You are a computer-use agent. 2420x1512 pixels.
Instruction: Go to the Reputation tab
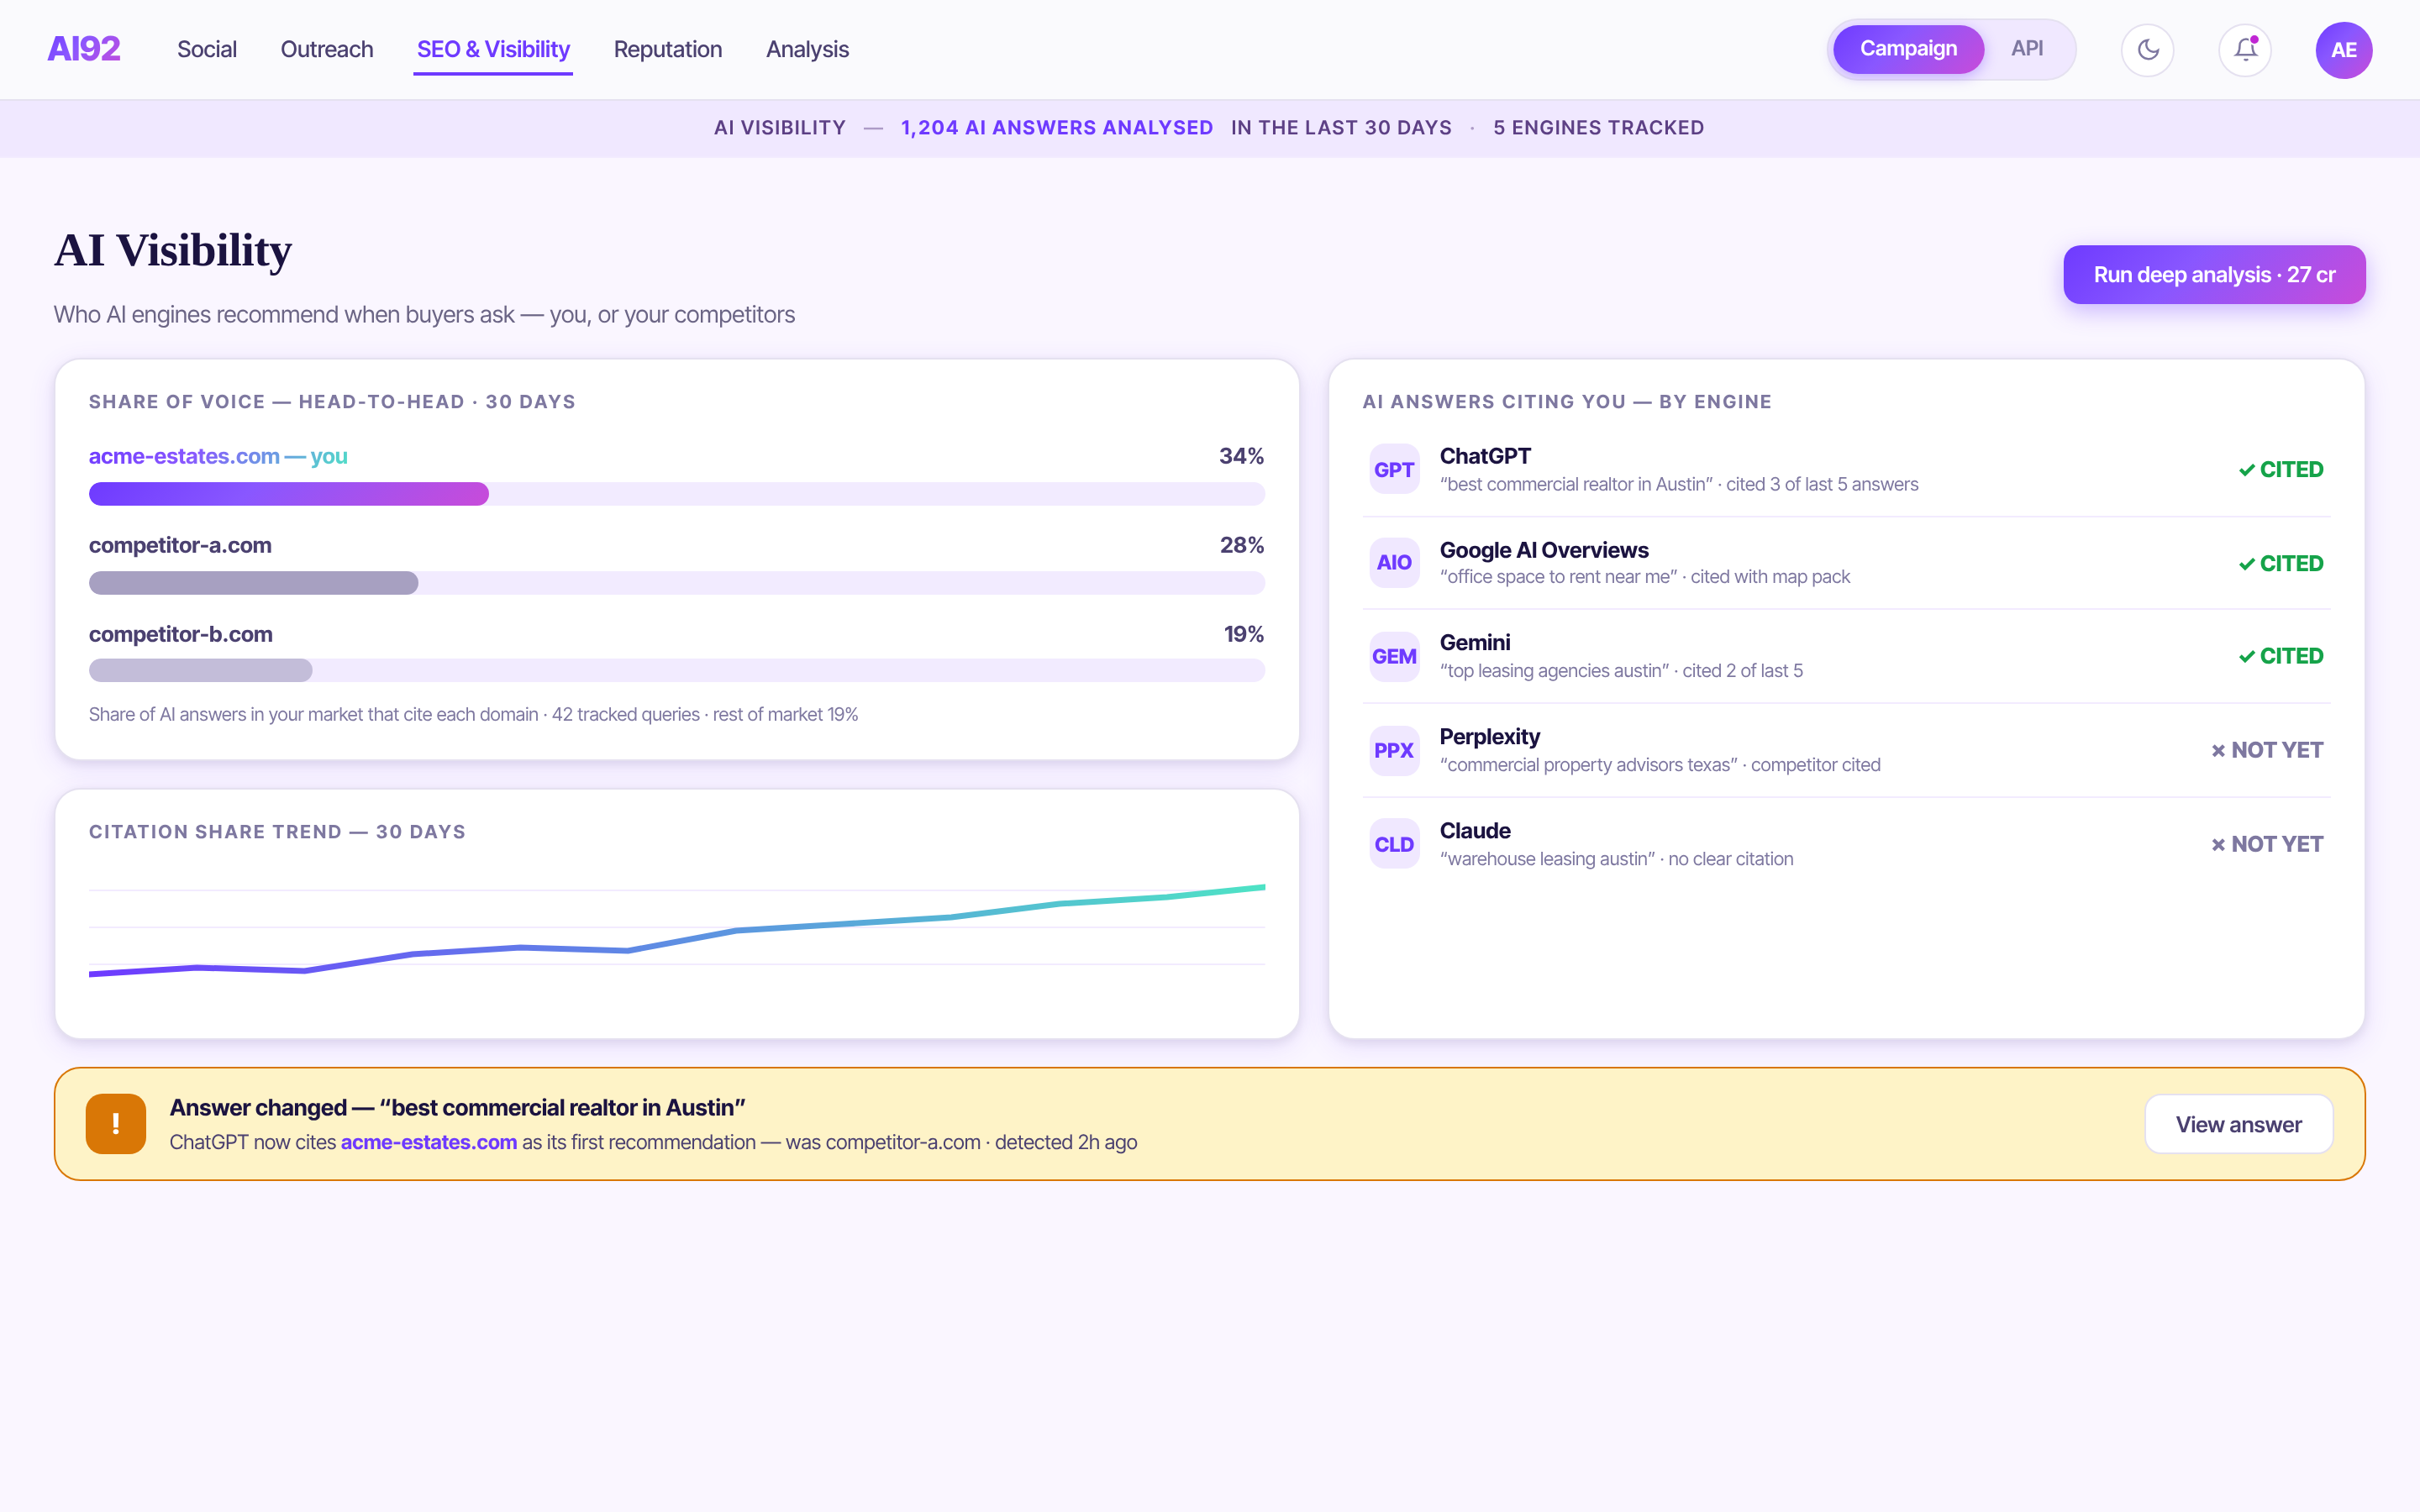tap(668, 49)
